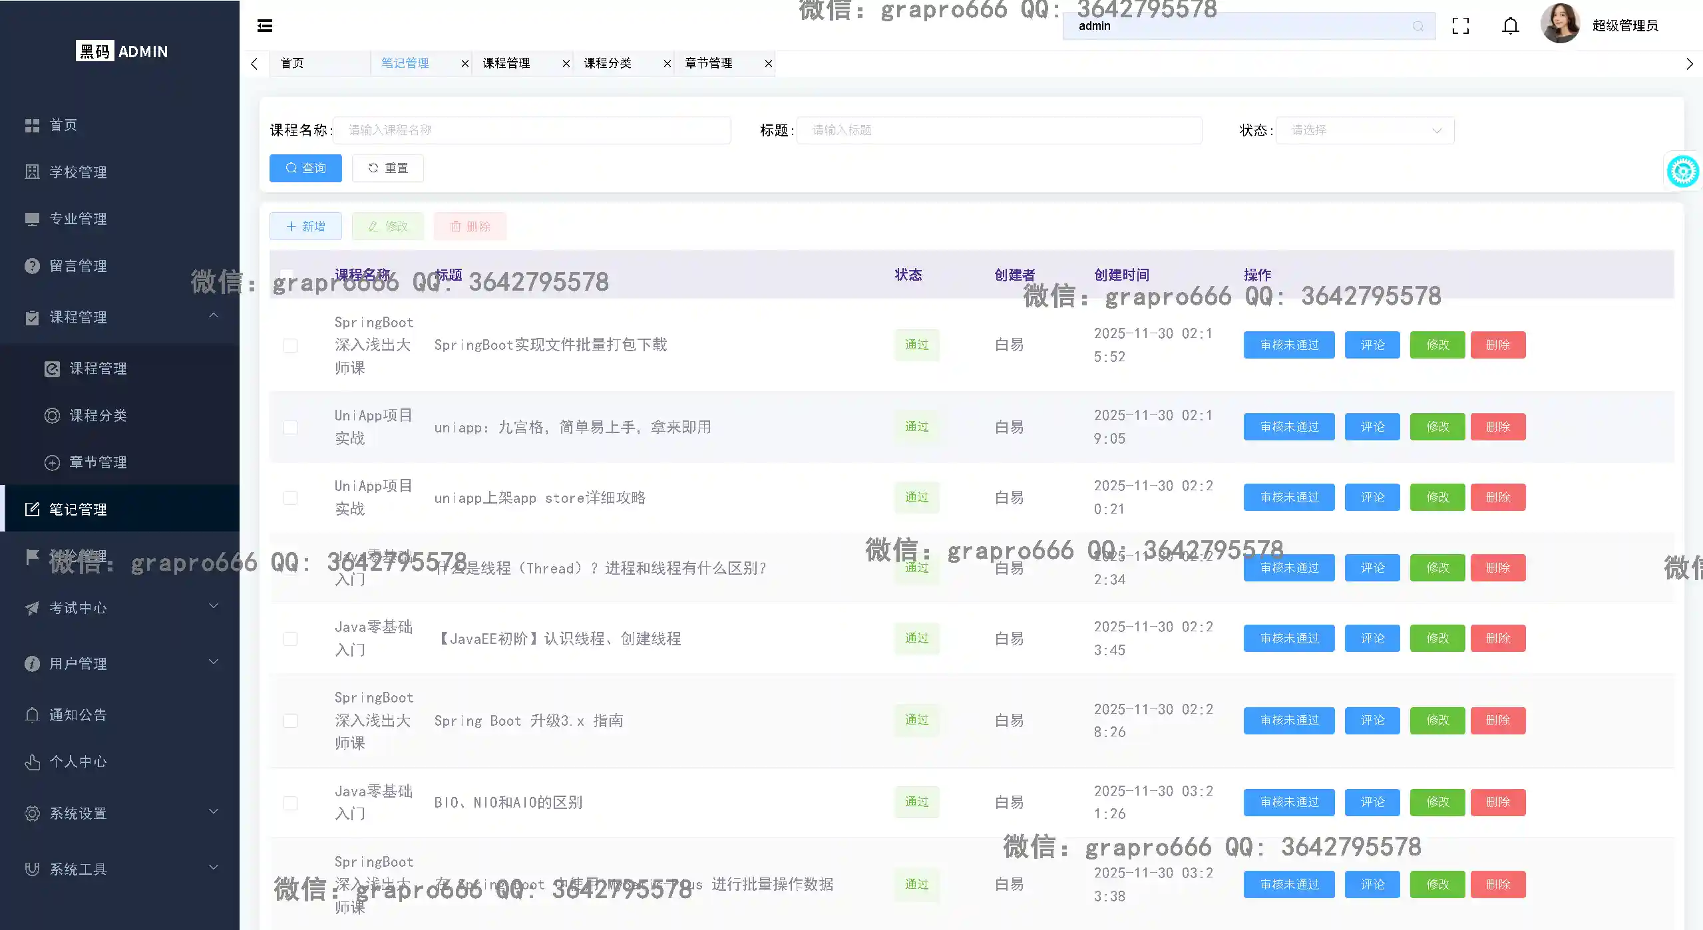Enter fullscreen mode via the fullscreen icon
This screenshot has width=1703, height=930.
coord(1460,26)
